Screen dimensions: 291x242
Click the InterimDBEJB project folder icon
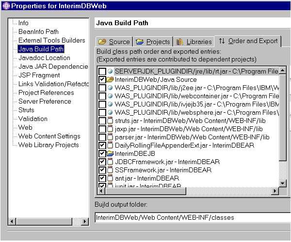point(110,153)
